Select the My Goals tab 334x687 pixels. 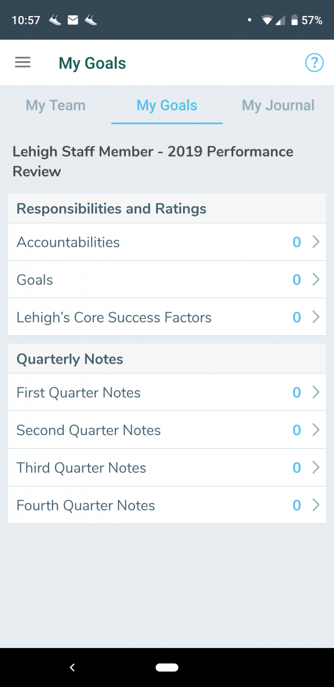pyautogui.click(x=167, y=105)
